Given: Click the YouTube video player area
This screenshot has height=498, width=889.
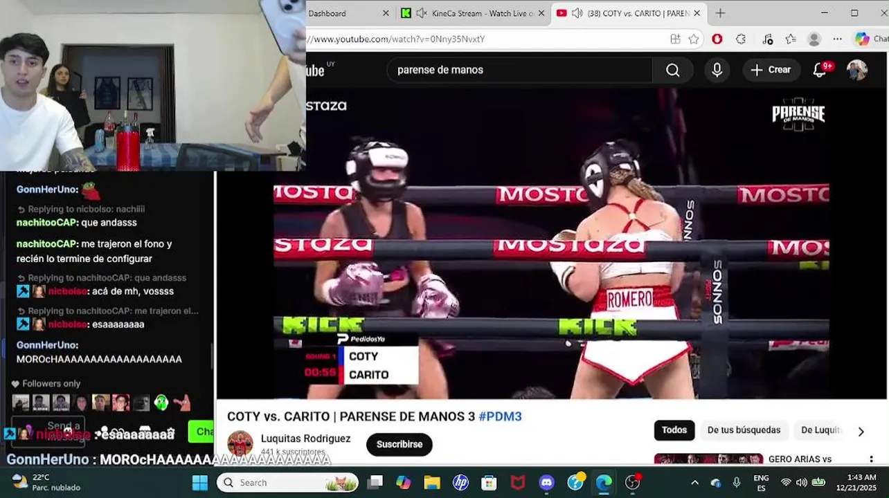Looking at the screenshot, I should [551, 243].
